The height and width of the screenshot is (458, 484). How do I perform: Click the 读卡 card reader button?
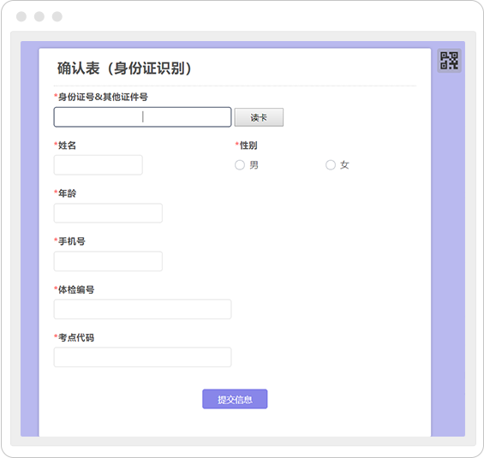point(259,117)
